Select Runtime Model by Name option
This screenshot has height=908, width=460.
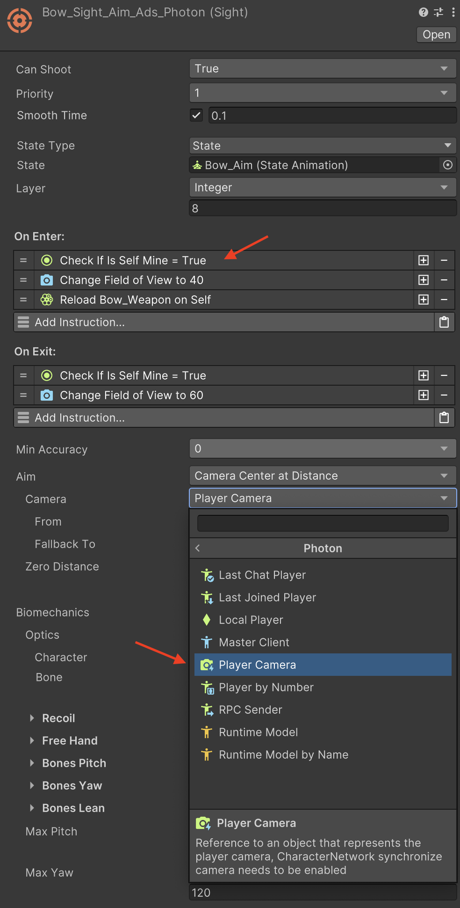(283, 755)
